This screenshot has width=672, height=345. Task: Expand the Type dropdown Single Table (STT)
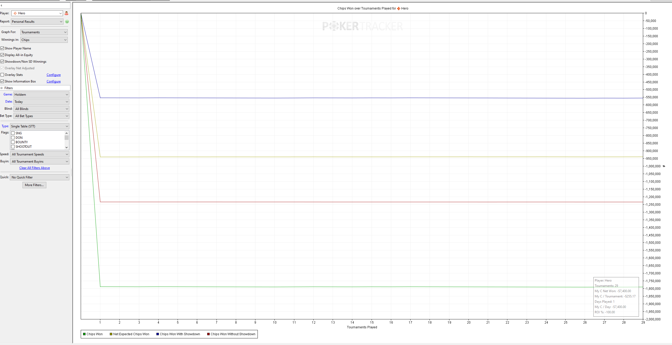point(40,126)
